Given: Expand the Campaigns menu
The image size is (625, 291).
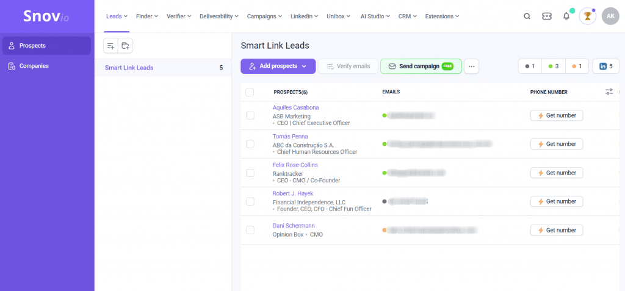Looking at the screenshot, I should pos(265,16).
